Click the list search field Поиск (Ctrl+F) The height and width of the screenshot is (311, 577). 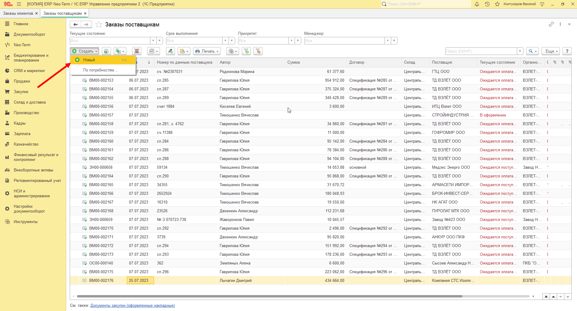(x=481, y=51)
